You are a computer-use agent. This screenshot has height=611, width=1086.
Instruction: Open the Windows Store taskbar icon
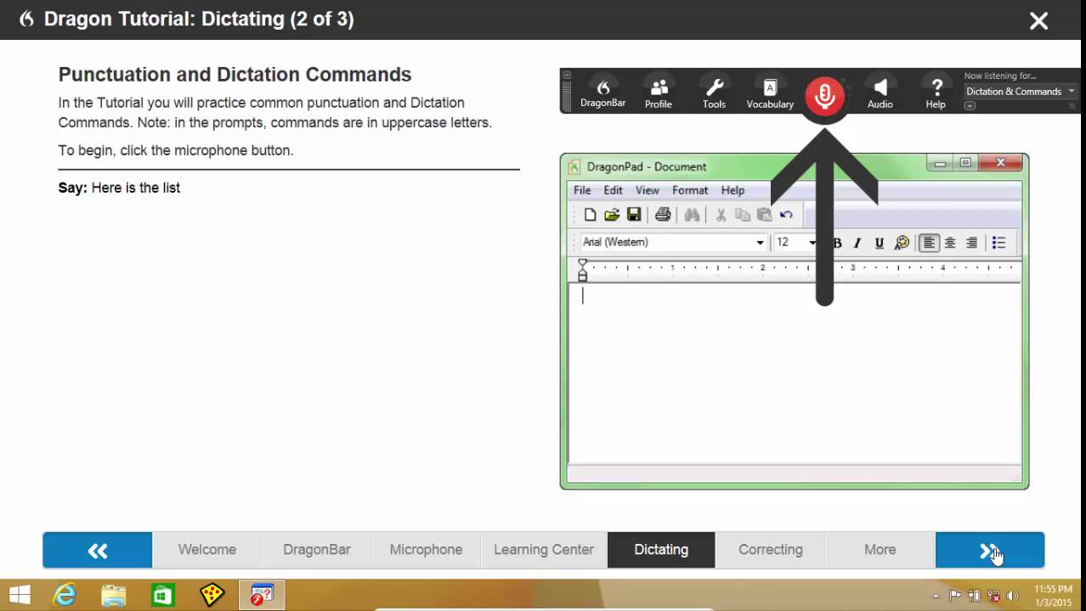[x=162, y=595]
